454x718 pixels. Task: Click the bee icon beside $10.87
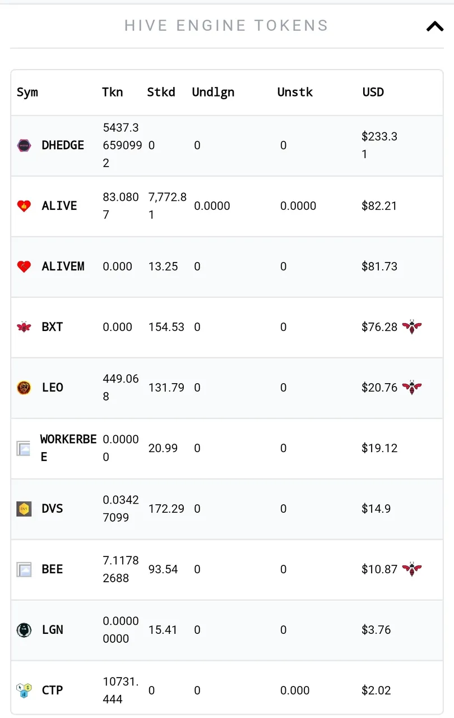(x=412, y=569)
